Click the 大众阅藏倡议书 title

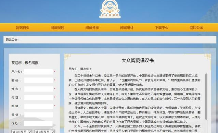[x=138, y=61]
